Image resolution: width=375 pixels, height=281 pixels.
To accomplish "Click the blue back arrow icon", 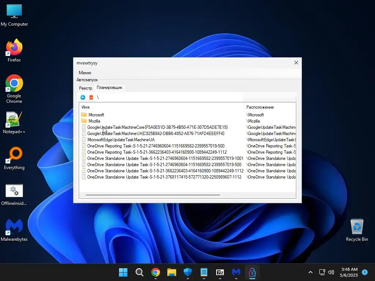I will pyautogui.click(x=83, y=97).
